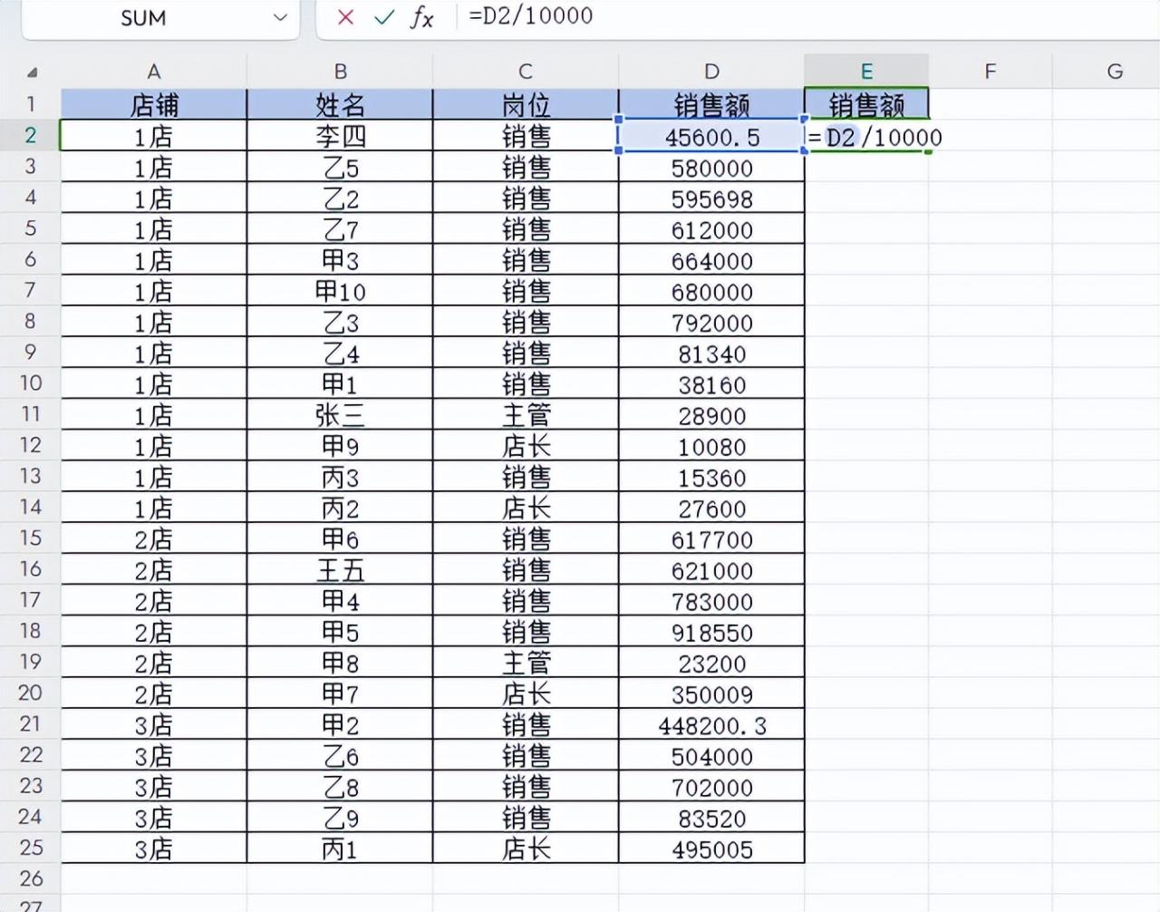Select column B header
Screen dimensions: 1160x912
340,72
